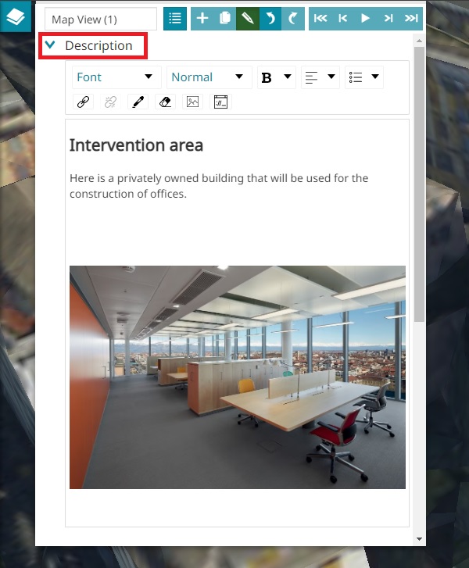The width and height of the screenshot is (469, 568).
Task: Open the text alignment dropdown
Action: pyautogui.click(x=320, y=77)
